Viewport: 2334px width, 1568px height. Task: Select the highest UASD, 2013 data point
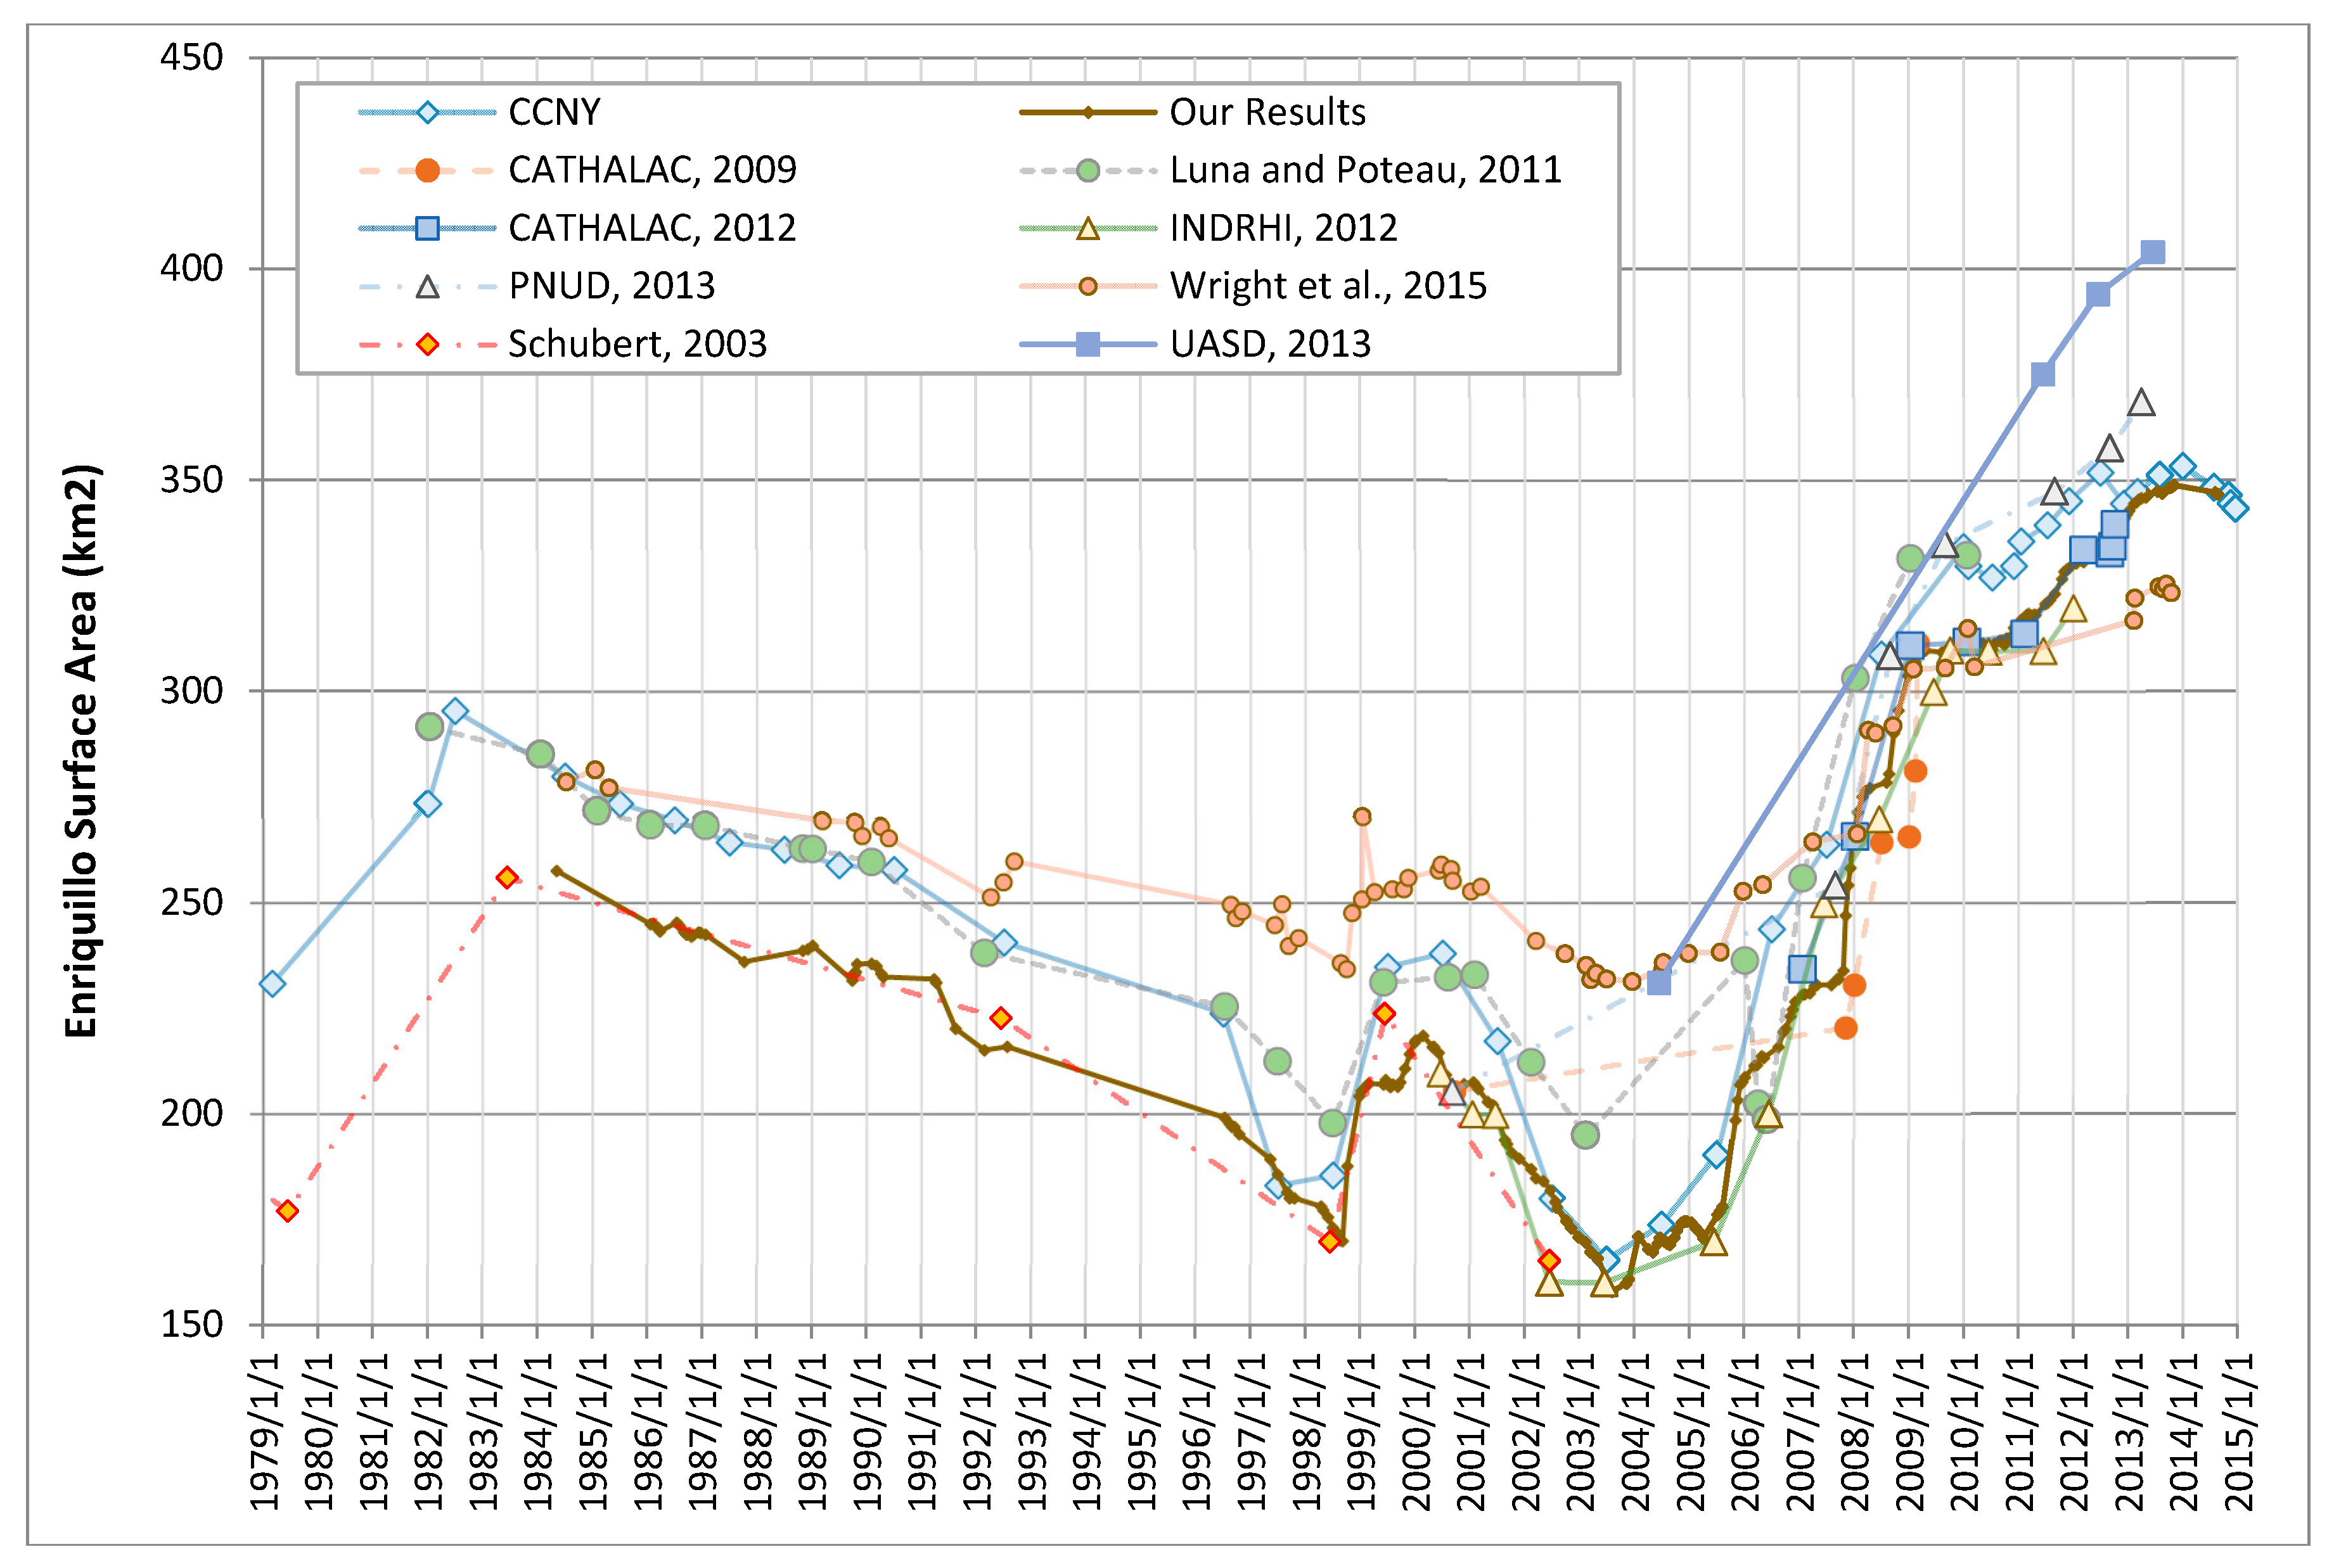click(x=2153, y=252)
